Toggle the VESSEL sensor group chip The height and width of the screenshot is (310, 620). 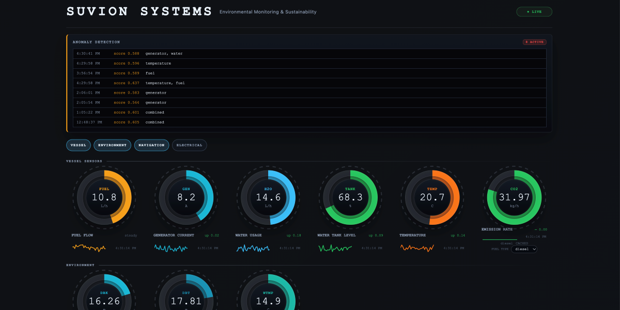[x=79, y=145]
